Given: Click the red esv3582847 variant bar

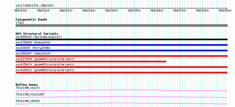Looking at the screenshot, I should click(x=122, y=56).
